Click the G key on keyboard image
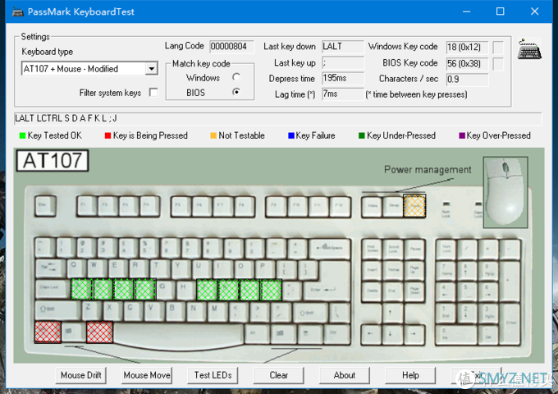This screenshot has width=558, height=394. pyautogui.click(x=167, y=289)
